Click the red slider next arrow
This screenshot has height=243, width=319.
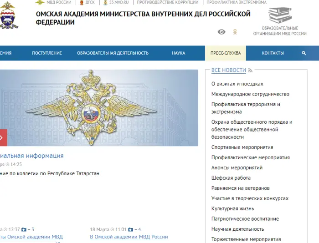pyautogui.click(x=3, y=137)
